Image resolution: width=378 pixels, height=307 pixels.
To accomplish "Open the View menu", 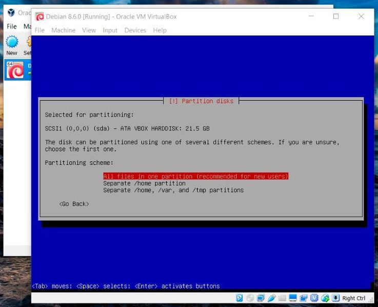I will [x=89, y=30].
